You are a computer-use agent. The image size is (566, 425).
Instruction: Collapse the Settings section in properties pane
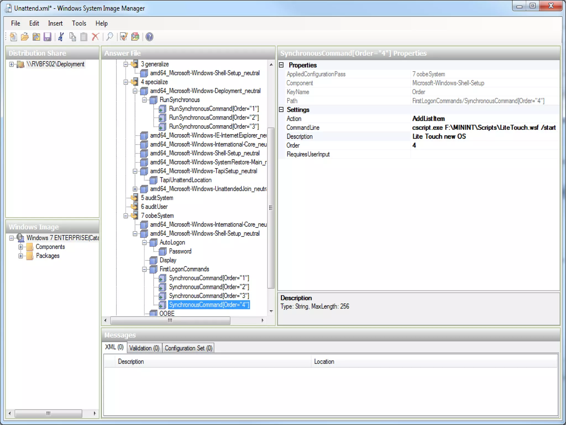pyautogui.click(x=281, y=110)
